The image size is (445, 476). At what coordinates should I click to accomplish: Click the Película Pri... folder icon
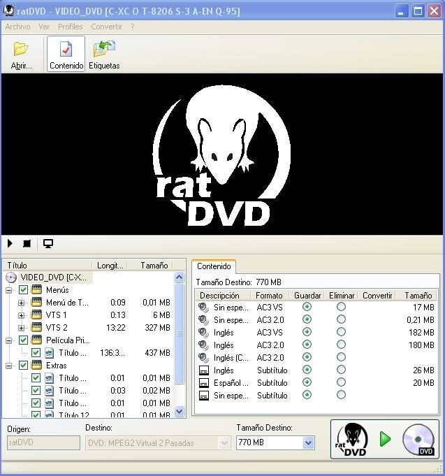(x=36, y=340)
